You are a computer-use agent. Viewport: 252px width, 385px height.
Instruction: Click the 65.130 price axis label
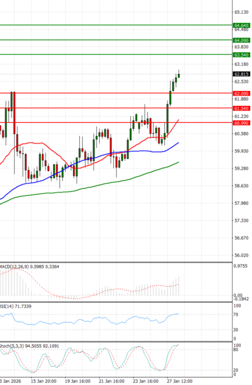point(241,12)
